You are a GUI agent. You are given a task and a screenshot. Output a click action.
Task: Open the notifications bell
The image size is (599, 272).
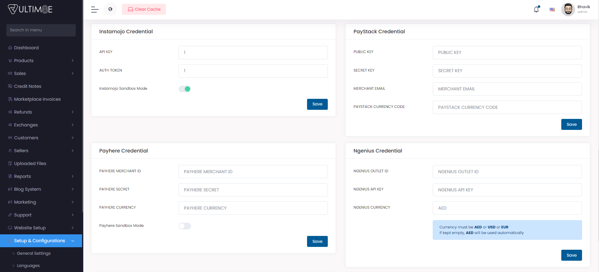point(536,9)
